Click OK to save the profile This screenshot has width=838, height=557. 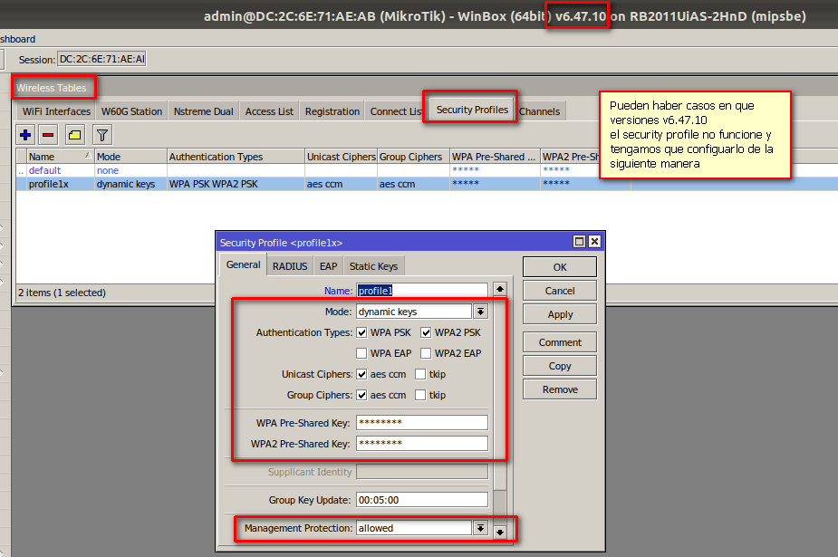coord(558,267)
